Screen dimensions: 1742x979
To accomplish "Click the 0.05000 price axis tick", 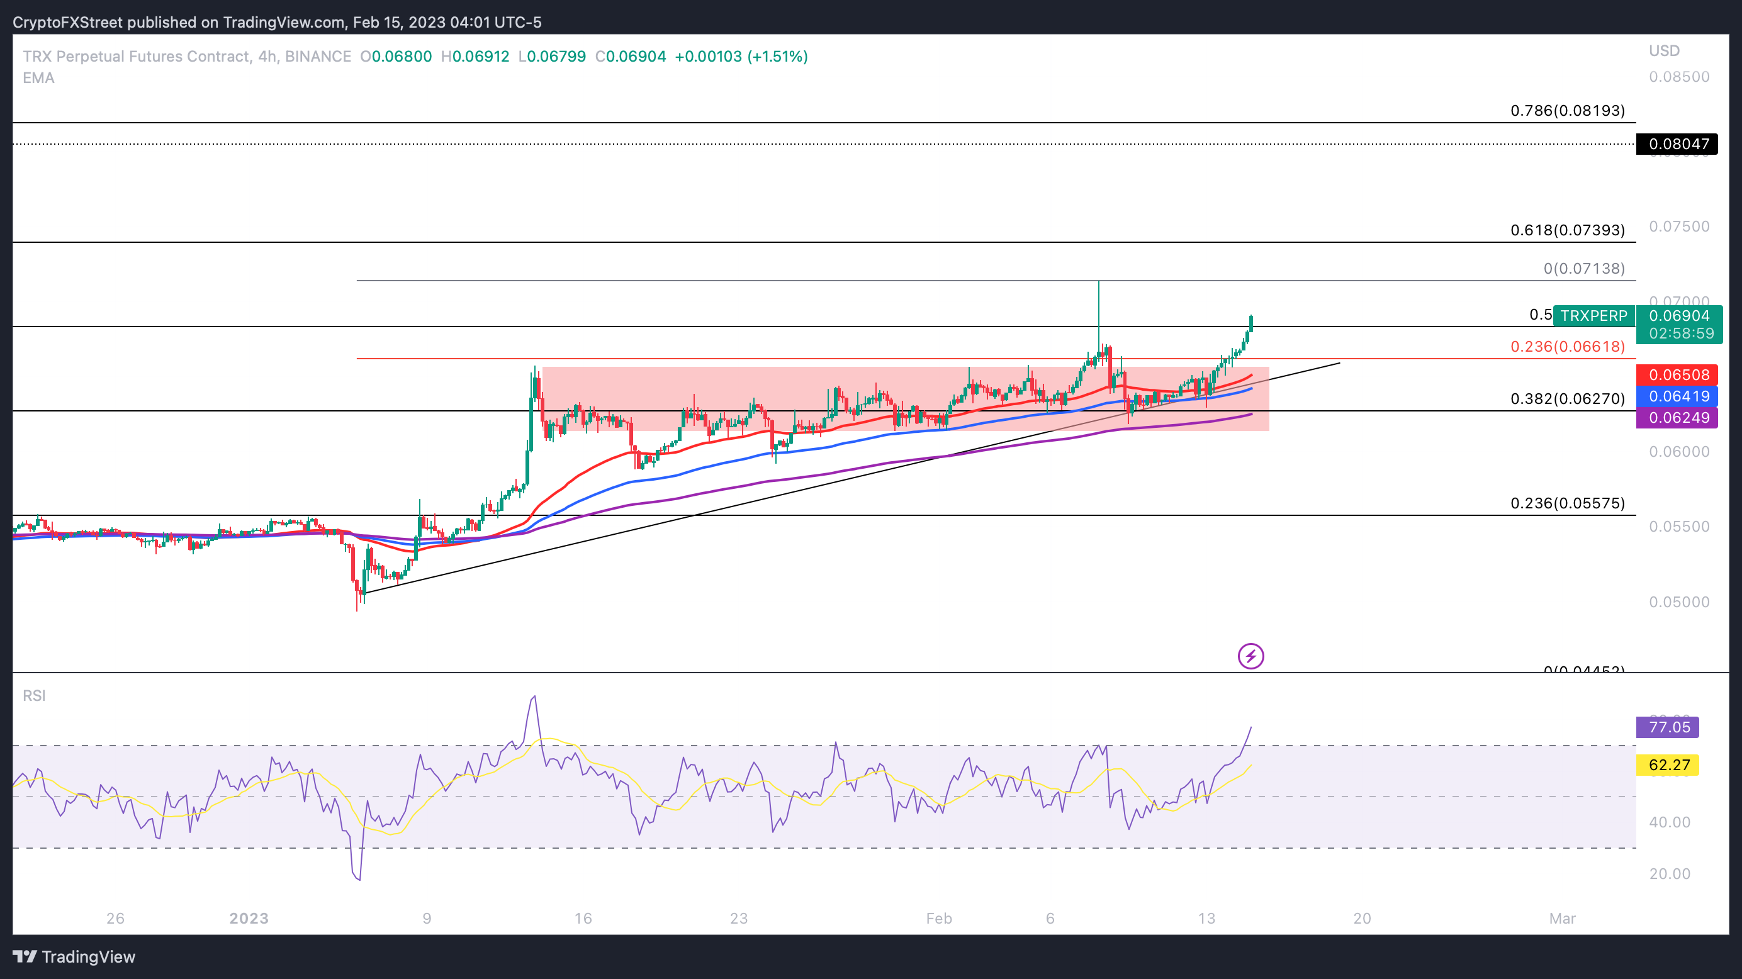I will coord(1678,601).
